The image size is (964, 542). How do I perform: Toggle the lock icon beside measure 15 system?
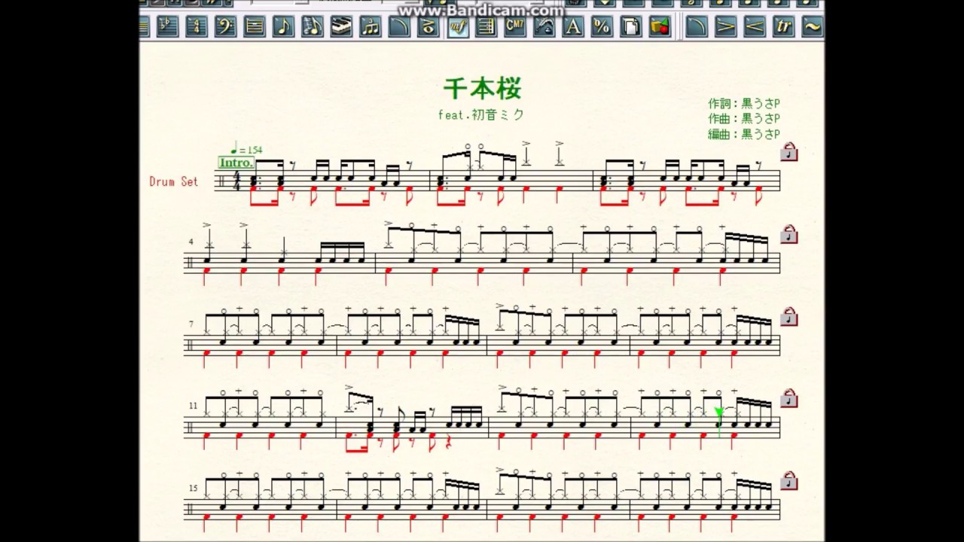[789, 480]
